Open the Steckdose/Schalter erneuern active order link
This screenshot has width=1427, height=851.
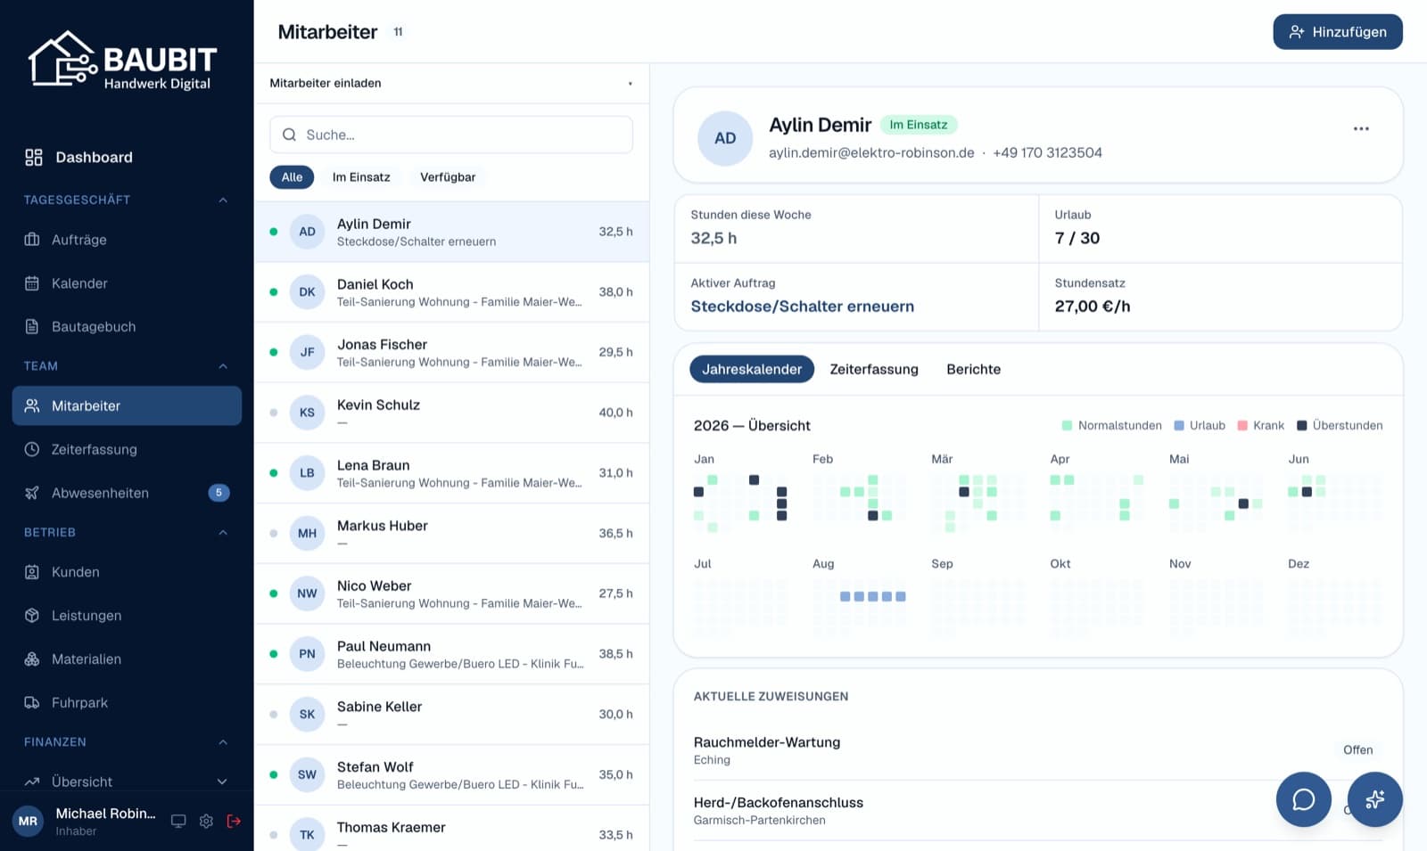point(802,307)
